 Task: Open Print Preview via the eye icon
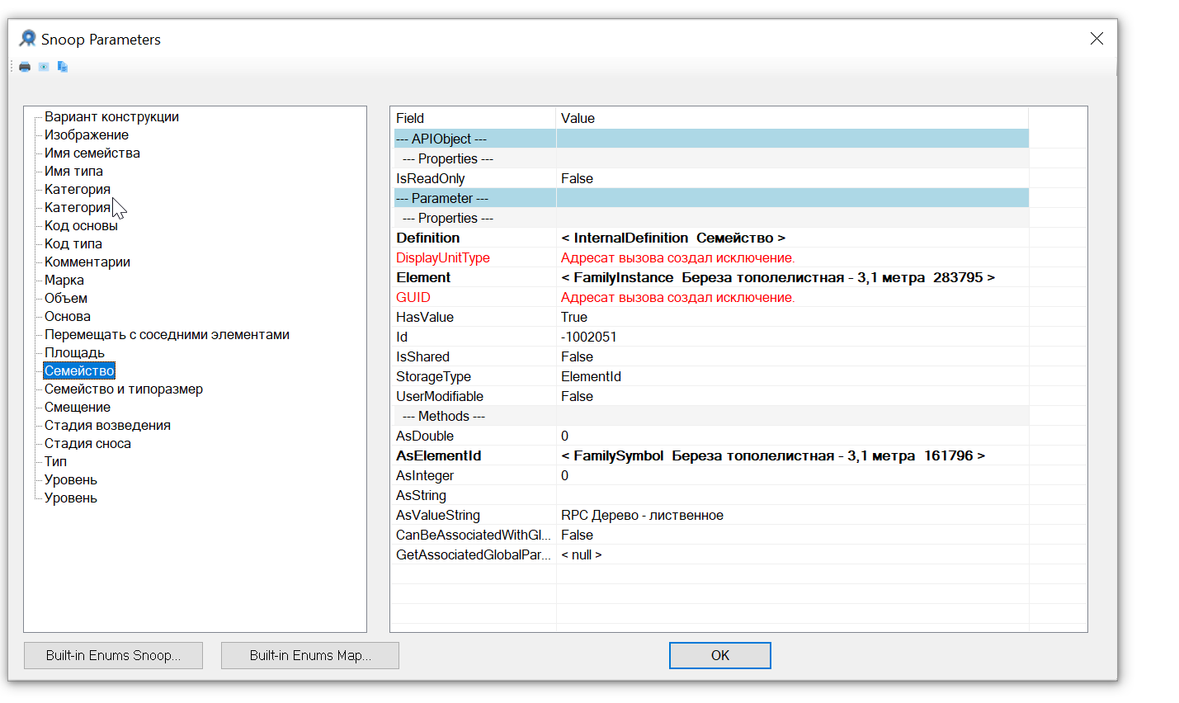click(44, 67)
